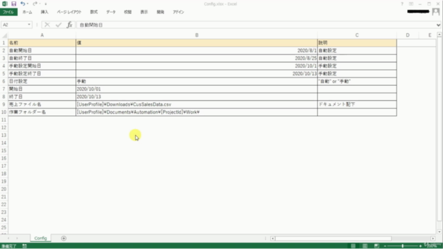Click the zoom slider handle
This screenshot has width=443, height=249.
coord(402,246)
